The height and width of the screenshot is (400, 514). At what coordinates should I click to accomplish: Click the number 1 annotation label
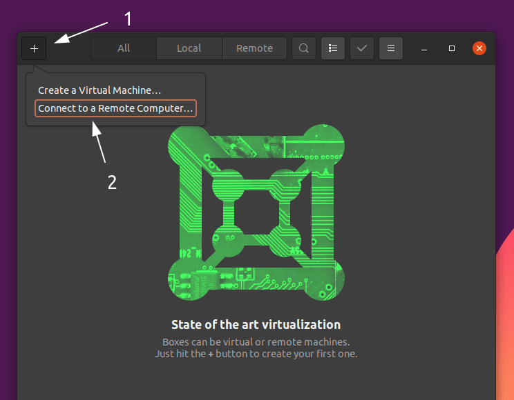[x=127, y=19]
